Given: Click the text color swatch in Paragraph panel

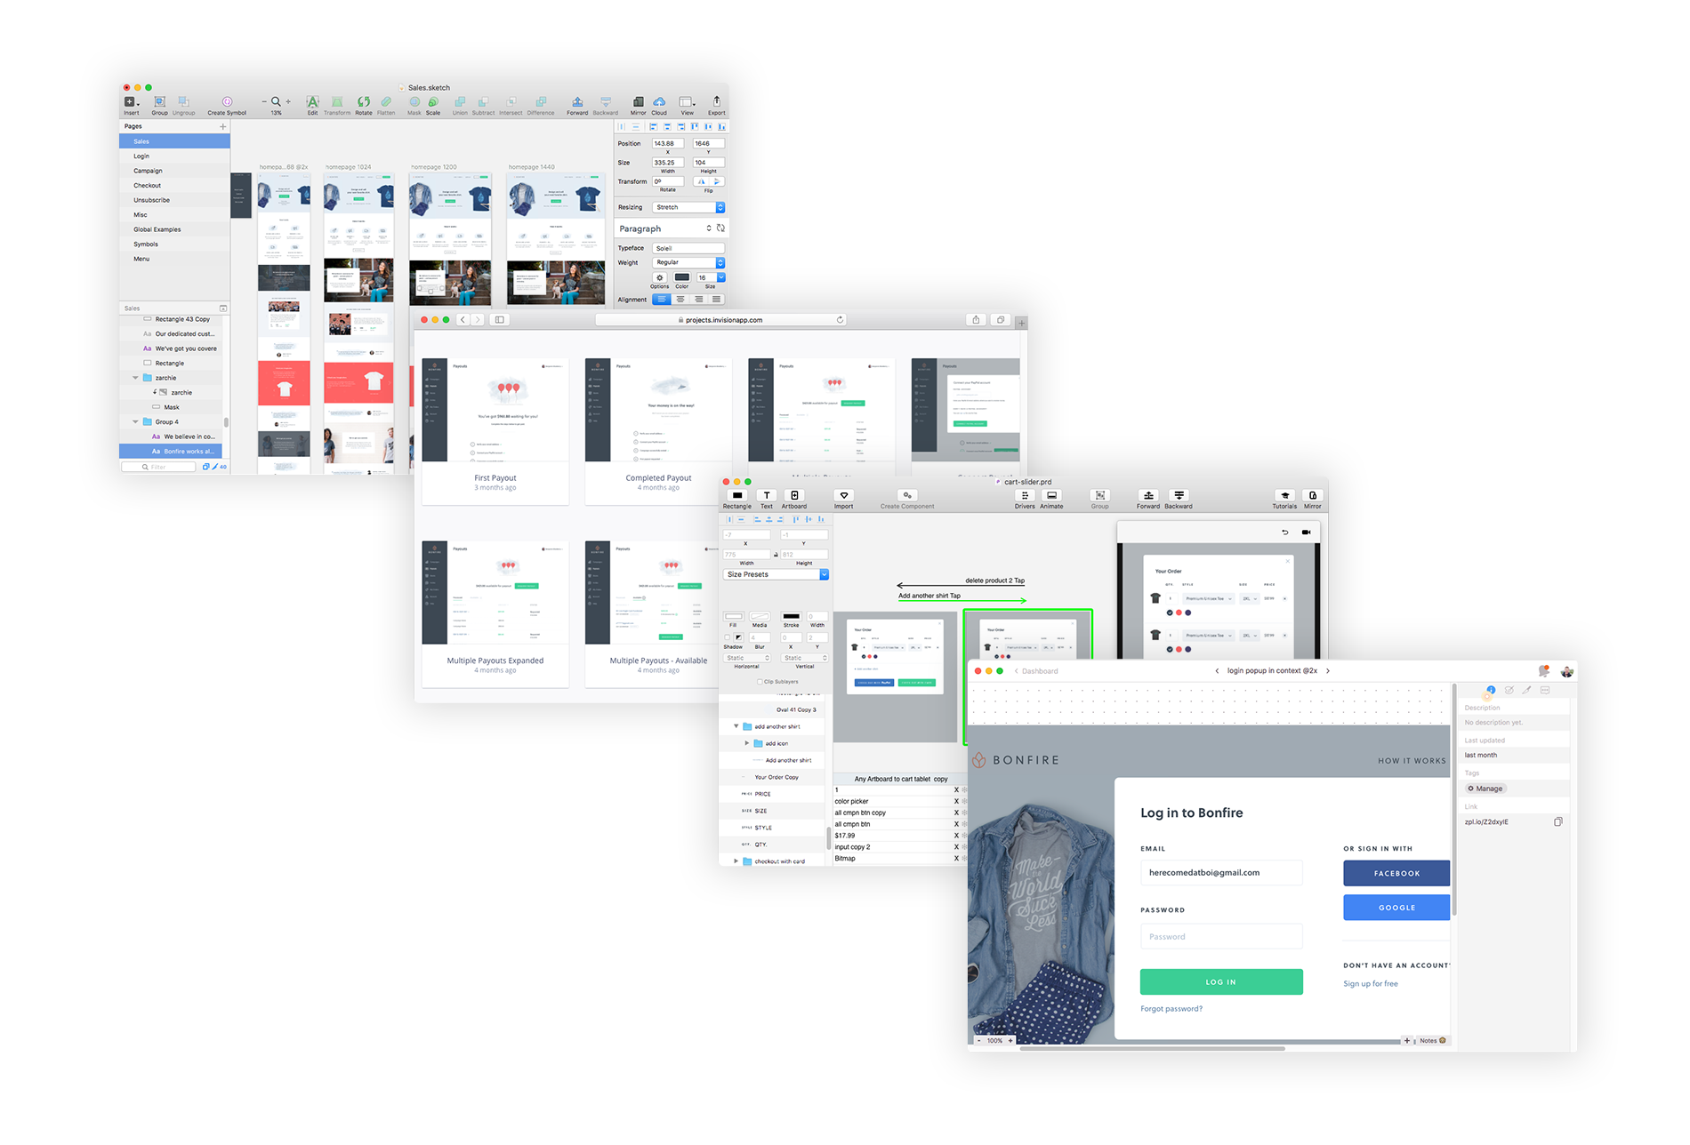Looking at the screenshot, I should coord(682,278).
